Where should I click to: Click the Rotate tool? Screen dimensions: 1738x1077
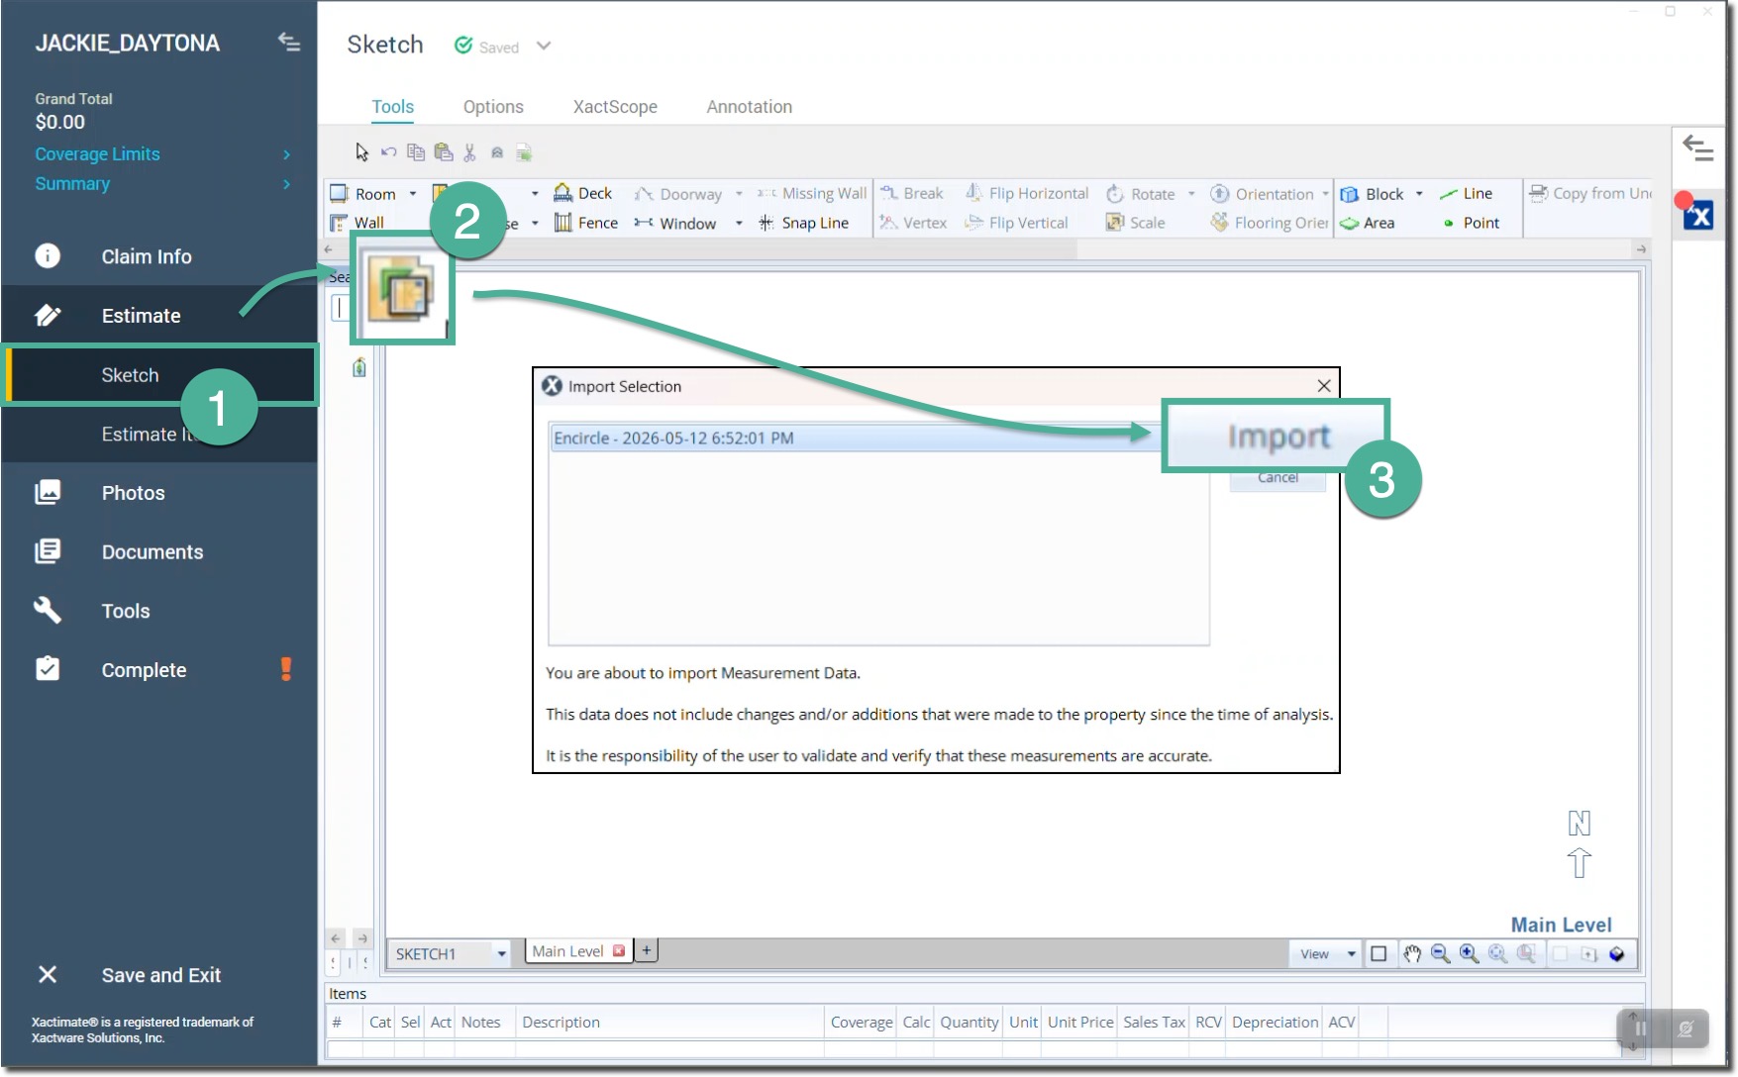pos(1141,194)
